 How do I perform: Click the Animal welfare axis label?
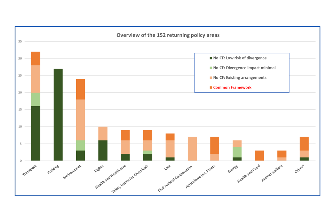coord(272,173)
